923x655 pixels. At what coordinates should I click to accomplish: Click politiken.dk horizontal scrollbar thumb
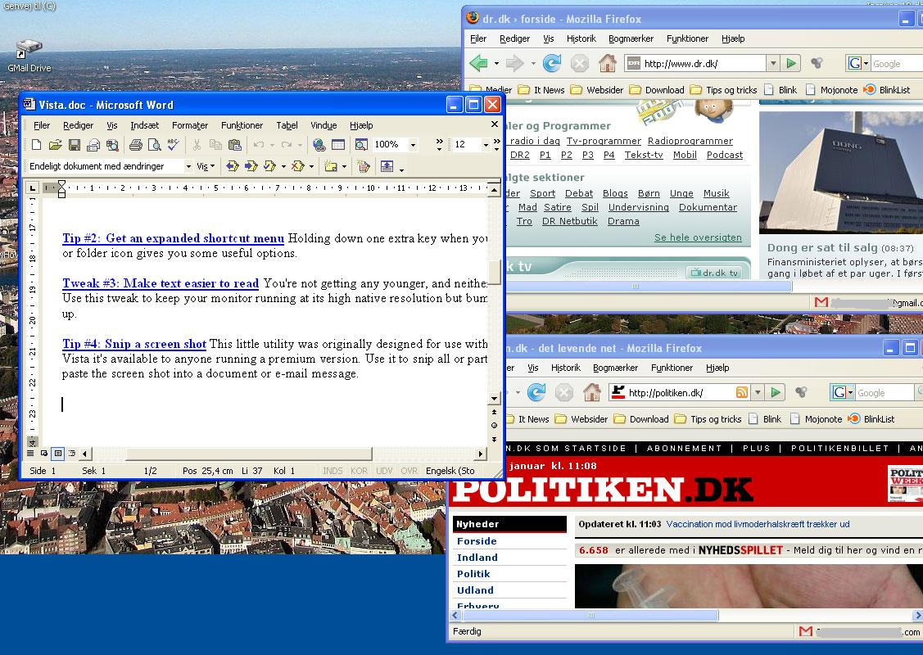(x=590, y=615)
